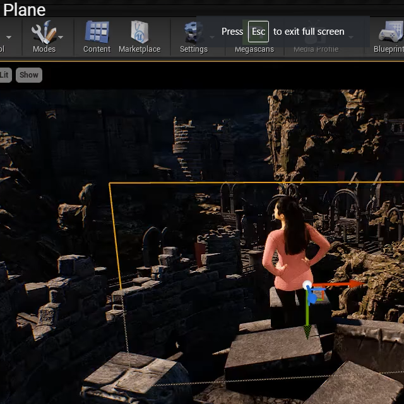Image resolution: width=404 pixels, height=404 pixels.
Task: Open the Modes toolbar button
Action: 44,37
